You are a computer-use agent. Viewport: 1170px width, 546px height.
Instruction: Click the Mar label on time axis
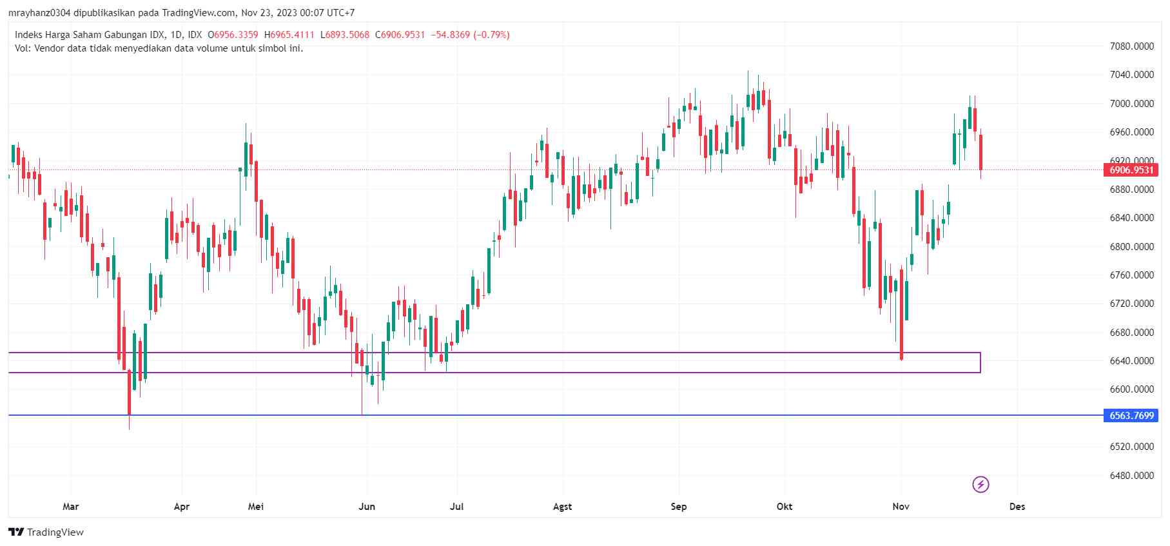click(71, 507)
